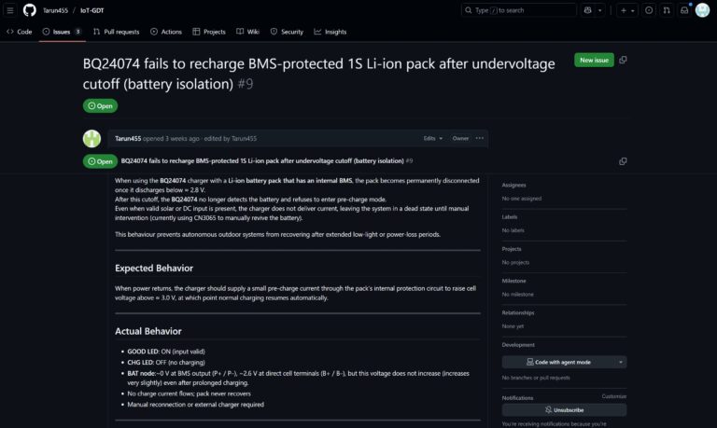Switch to the Pull requests tab
Viewport: 717px width, 428px height.
117,32
